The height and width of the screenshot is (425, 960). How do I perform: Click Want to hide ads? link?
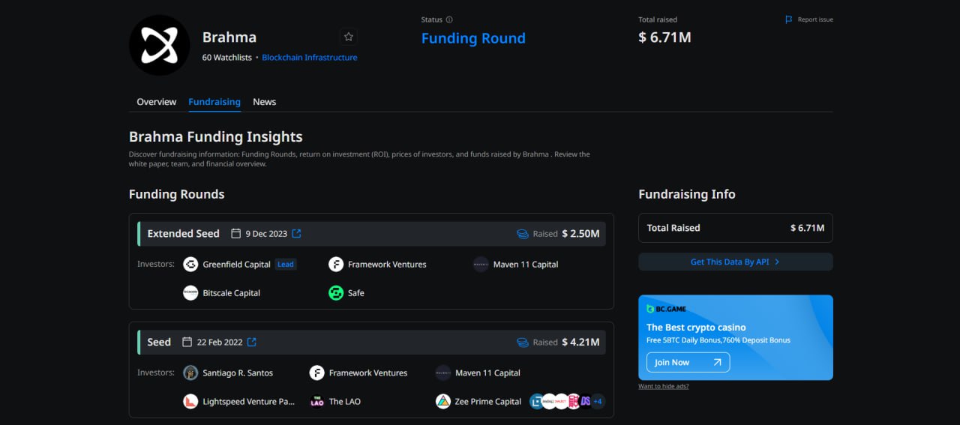click(664, 387)
